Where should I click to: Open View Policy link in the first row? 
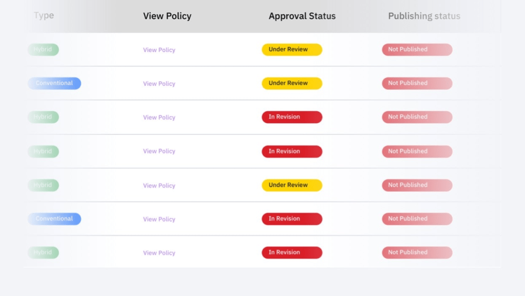(x=159, y=50)
